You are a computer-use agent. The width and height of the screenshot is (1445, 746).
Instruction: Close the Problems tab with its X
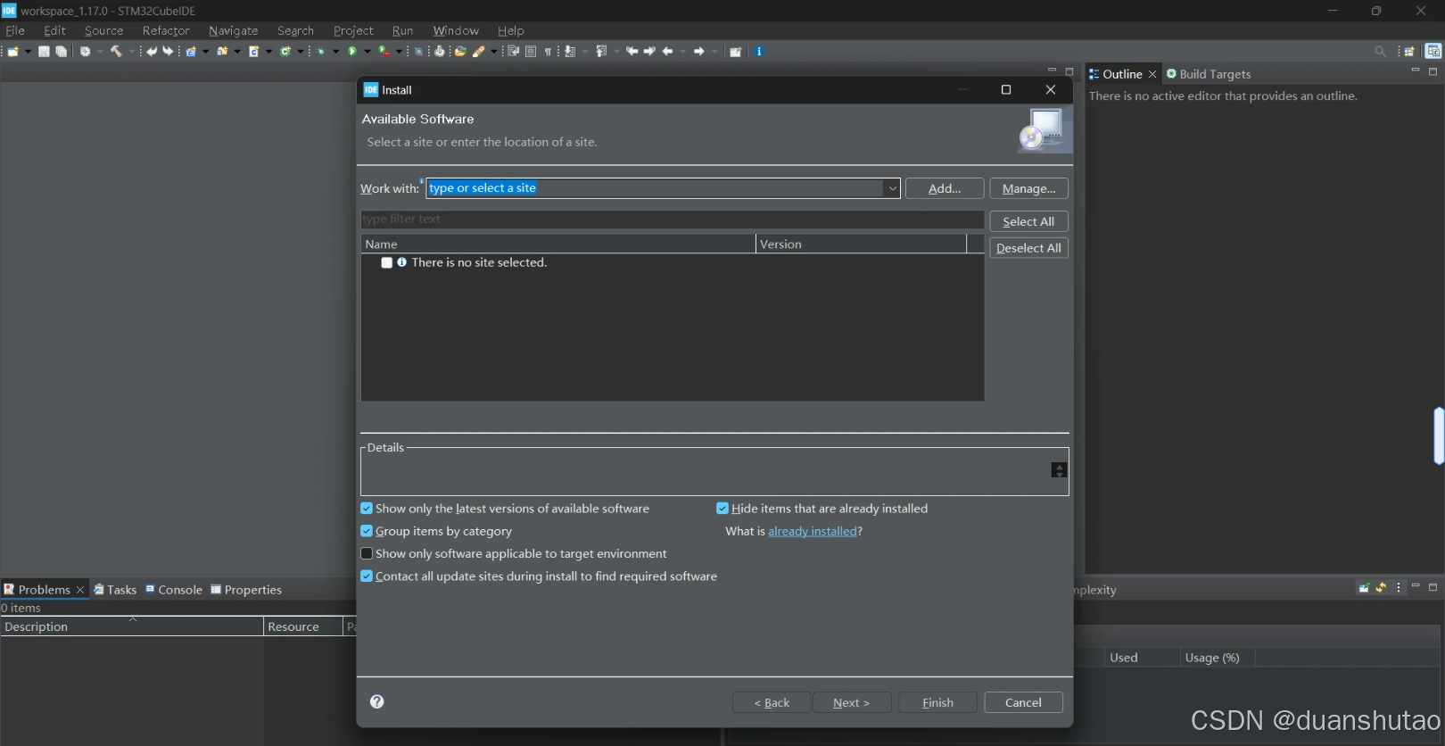click(79, 590)
